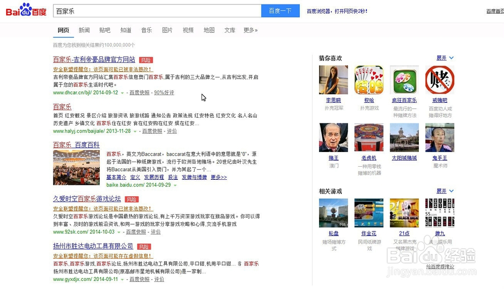This screenshot has width=504, height=289.
Task: Open the 发展历程 Baike section link
Action: [154, 177]
